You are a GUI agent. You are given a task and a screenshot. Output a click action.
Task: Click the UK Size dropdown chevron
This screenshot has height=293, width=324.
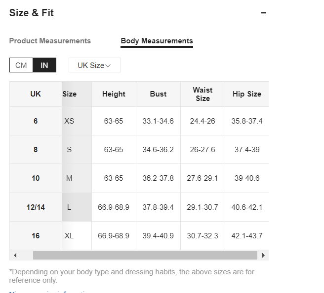[x=108, y=65]
